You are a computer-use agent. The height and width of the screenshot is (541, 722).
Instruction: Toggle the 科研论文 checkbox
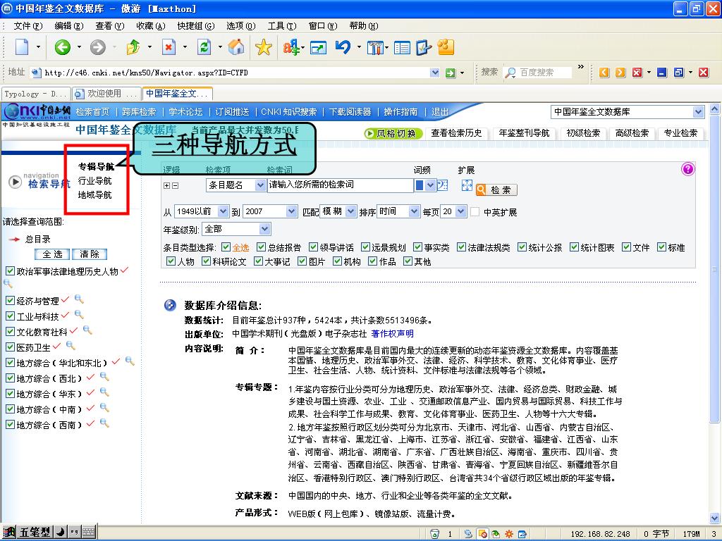(x=206, y=261)
